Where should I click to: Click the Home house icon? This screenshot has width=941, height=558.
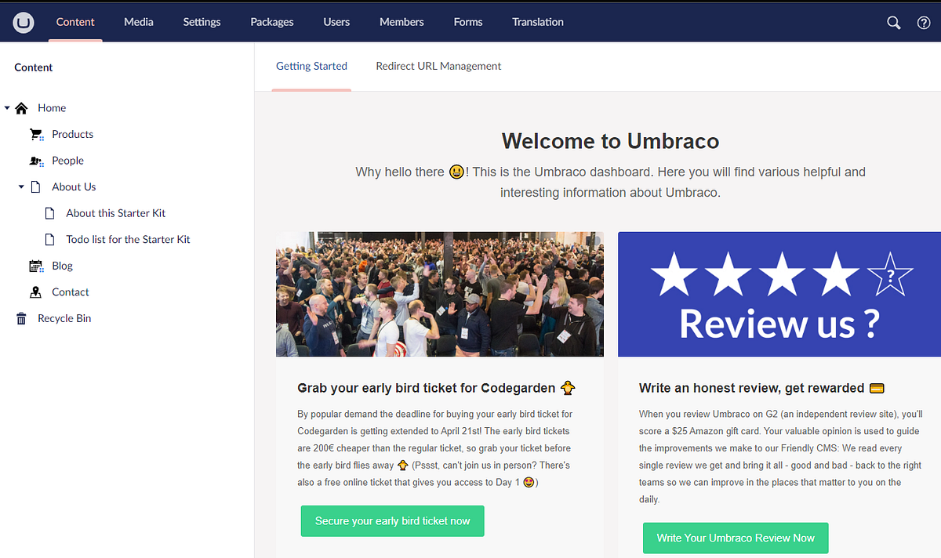pos(21,108)
